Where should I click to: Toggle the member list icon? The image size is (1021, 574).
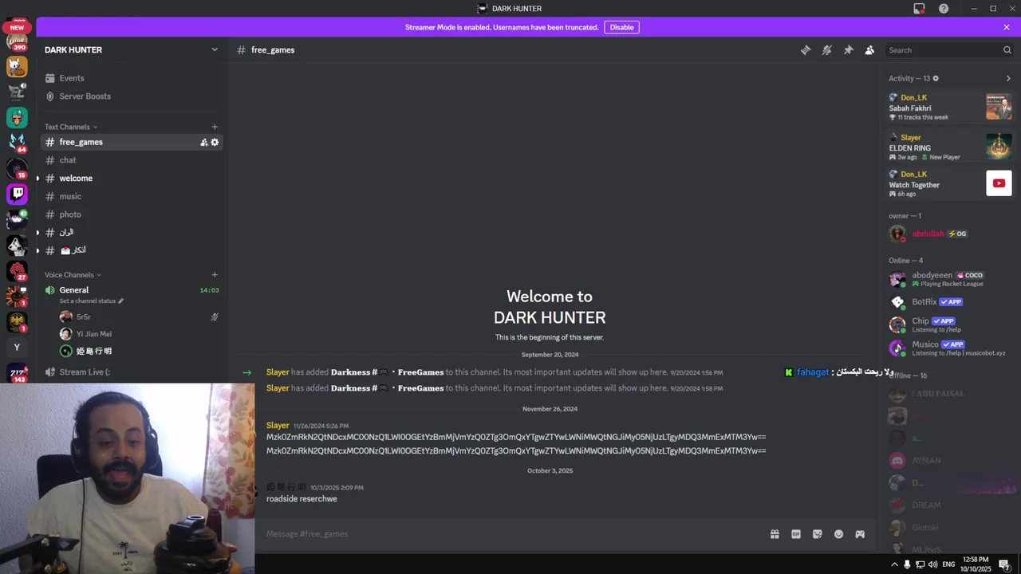[869, 49]
